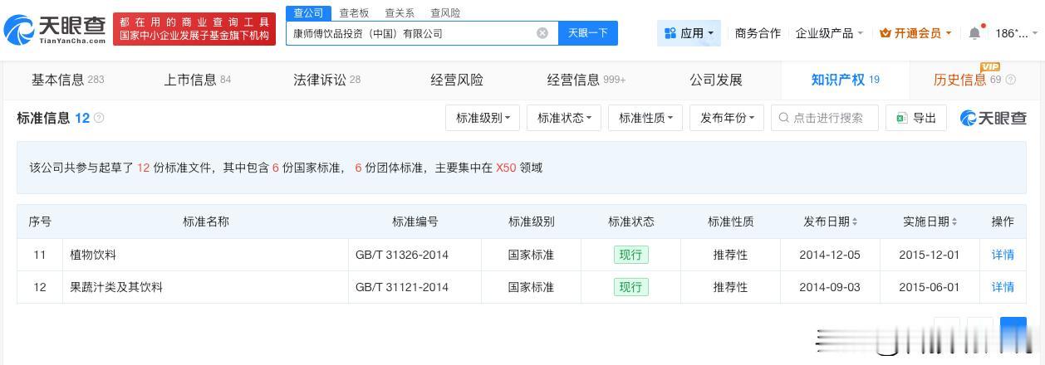Open the 发布年份 dropdown
Image resolution: width=1045 pixels, height=365 pixels.
[727, 118]
